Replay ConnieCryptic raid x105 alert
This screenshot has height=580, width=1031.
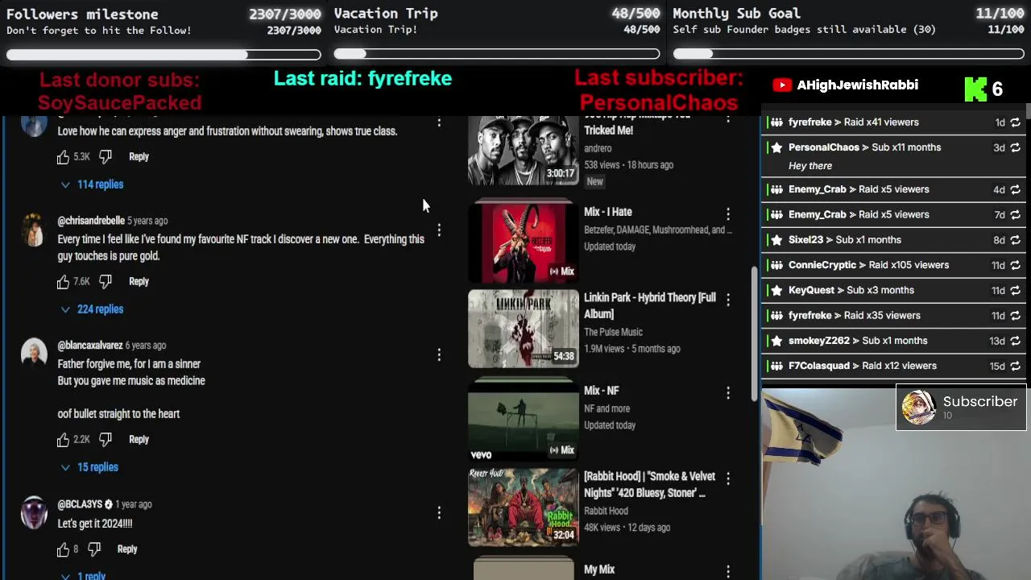pyautogui.click(x=1015, y=265)
